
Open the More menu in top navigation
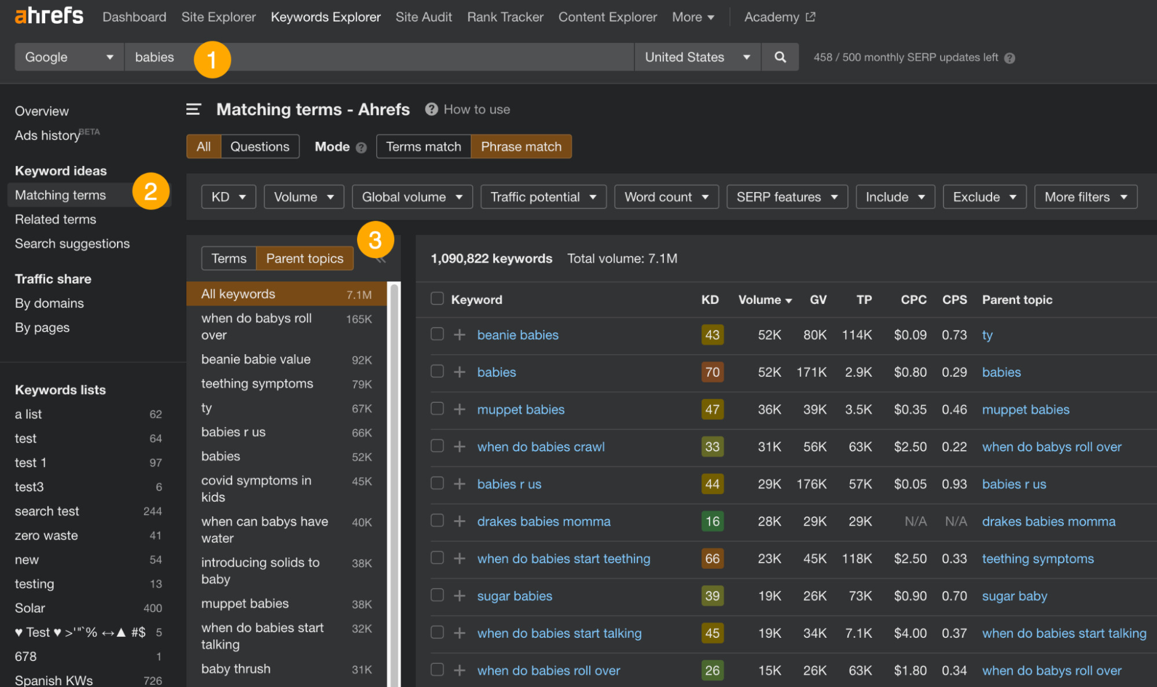693,17
